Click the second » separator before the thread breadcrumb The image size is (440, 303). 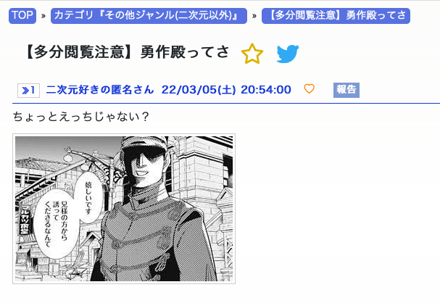click(x=254, y=16)
